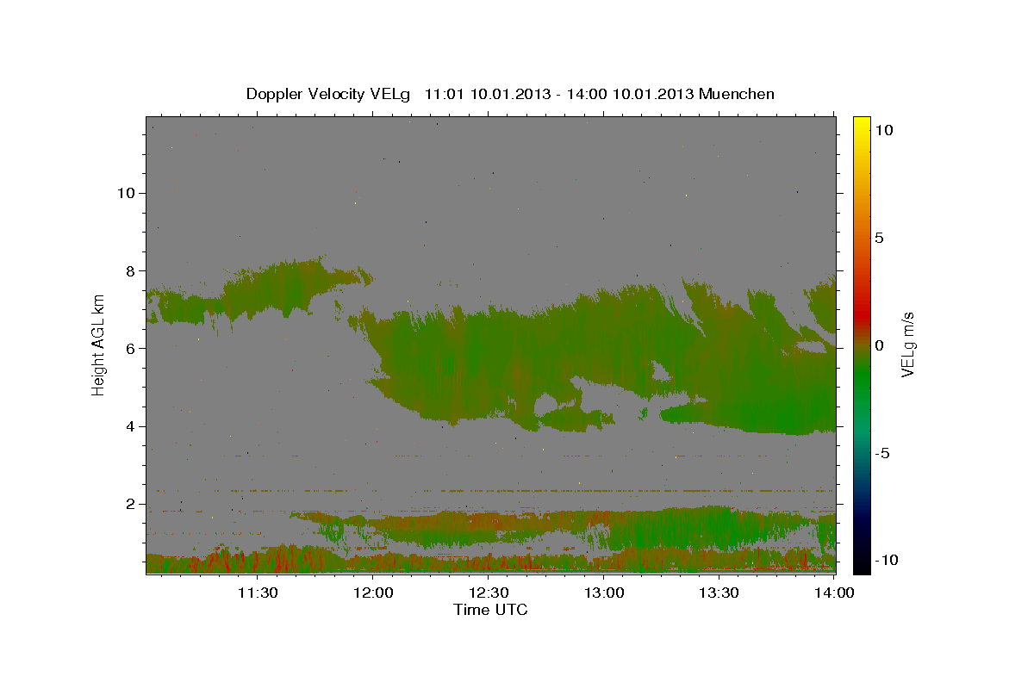1034x689 pixels.
Task: Click the height tick label 2
Action: 129,504
